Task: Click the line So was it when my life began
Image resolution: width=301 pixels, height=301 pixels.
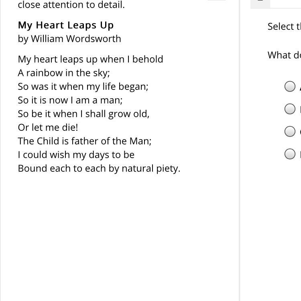Action: [83, 87]
